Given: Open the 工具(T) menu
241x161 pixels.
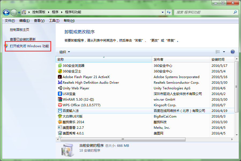Looking at the screenshot, I should (54, 21).
